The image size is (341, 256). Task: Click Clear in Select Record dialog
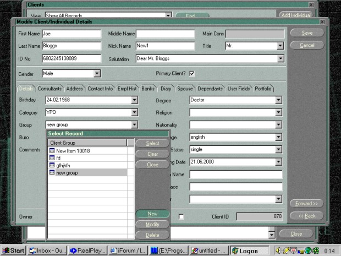[x=152, y=154]
